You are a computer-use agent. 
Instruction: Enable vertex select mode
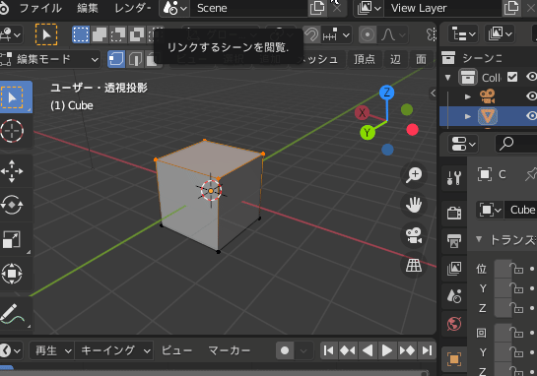(116, 59)
